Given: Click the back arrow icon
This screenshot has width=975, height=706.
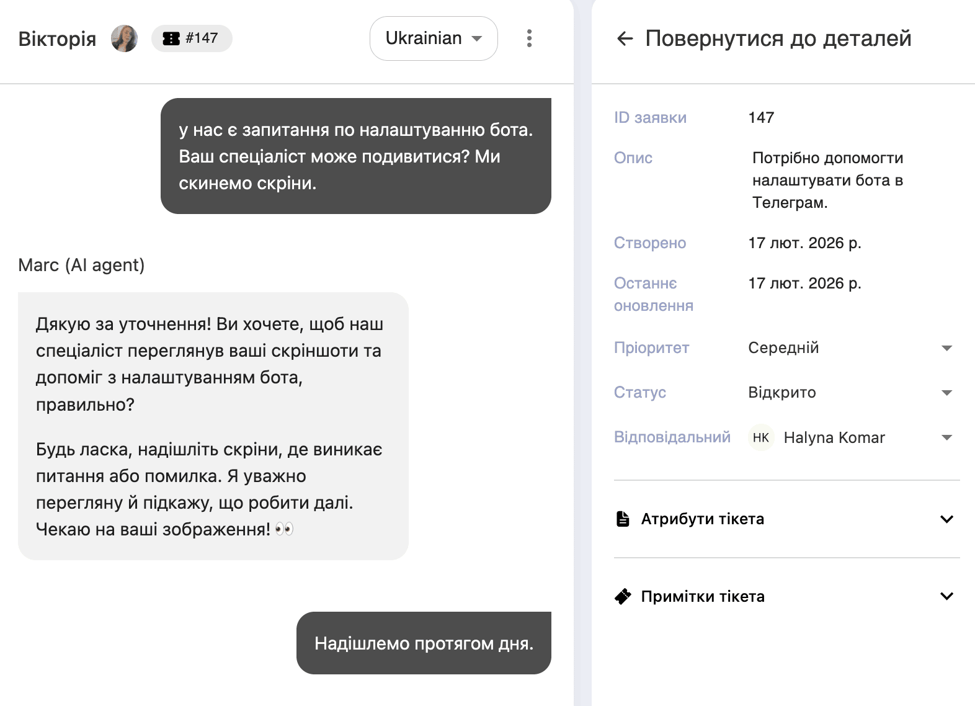Looking at the screenshot, I should [x=625, y=38].
